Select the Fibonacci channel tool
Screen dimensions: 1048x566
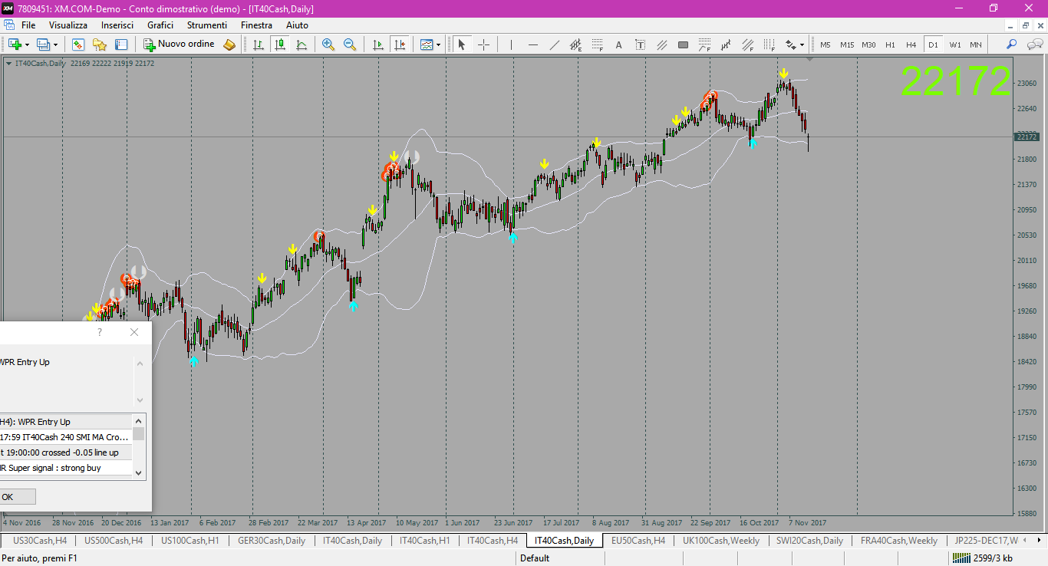point(747,44)
